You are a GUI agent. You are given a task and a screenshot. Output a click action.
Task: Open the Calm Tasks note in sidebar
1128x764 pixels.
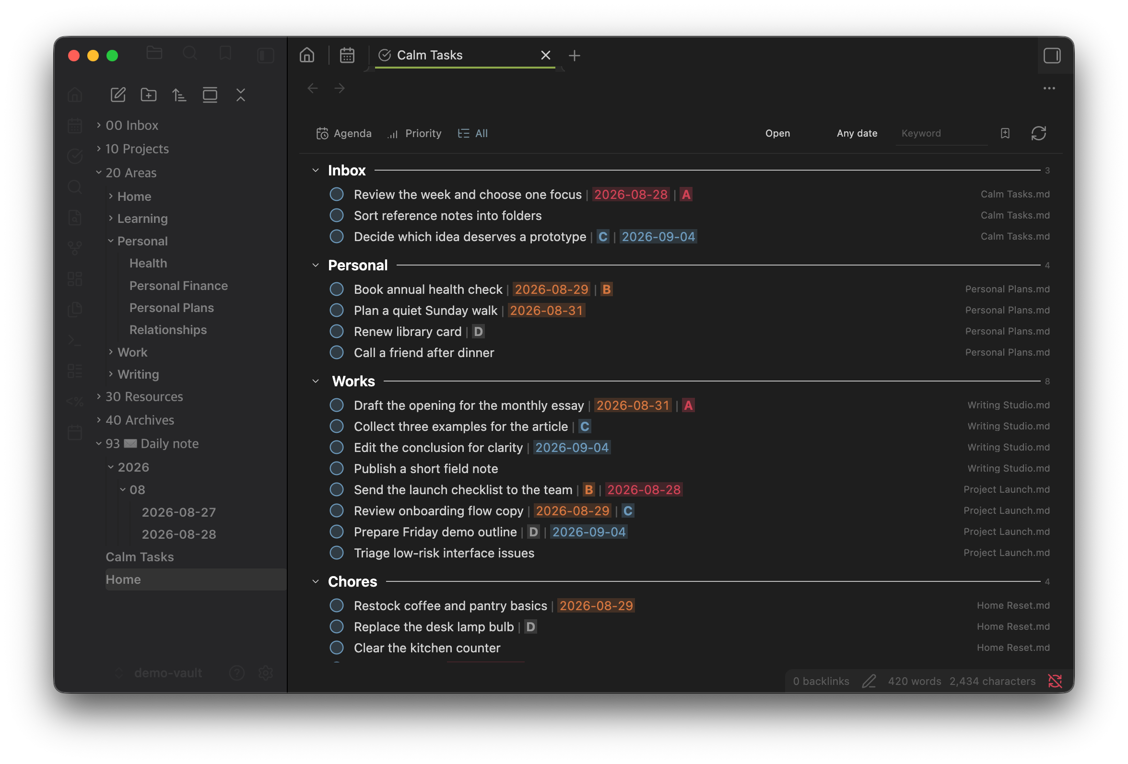[x=140, y=557]
